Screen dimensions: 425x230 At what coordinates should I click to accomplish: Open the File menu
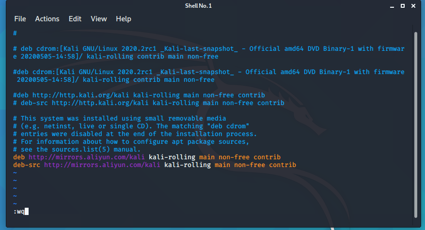tap(20, 19)
